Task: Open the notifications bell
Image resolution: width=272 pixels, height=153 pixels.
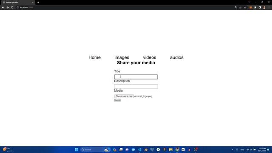Action: coord(268,150)
